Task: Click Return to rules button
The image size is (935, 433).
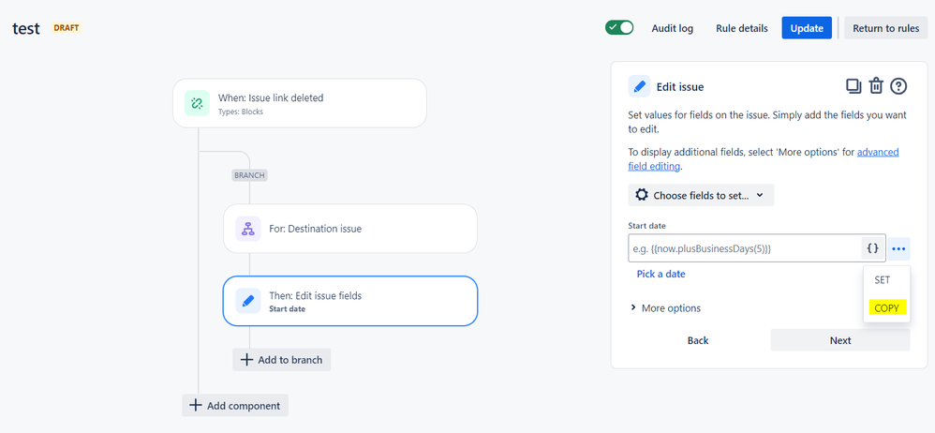Action: [886, 28]
